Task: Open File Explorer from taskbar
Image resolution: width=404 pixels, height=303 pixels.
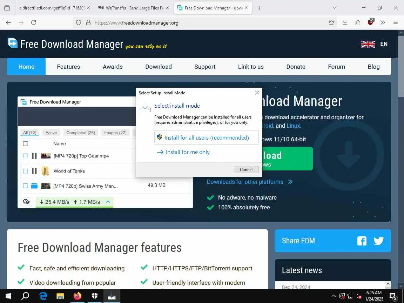Action: pyautogui.click(x=60, y=296)
